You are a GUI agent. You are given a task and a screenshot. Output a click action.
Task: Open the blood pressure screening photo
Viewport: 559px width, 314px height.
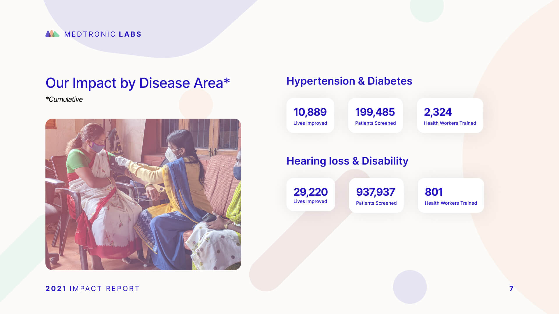coord(143,194)
